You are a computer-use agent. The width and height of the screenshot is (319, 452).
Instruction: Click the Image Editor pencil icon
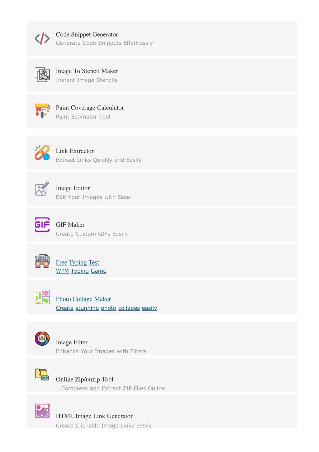coord(42,189)
